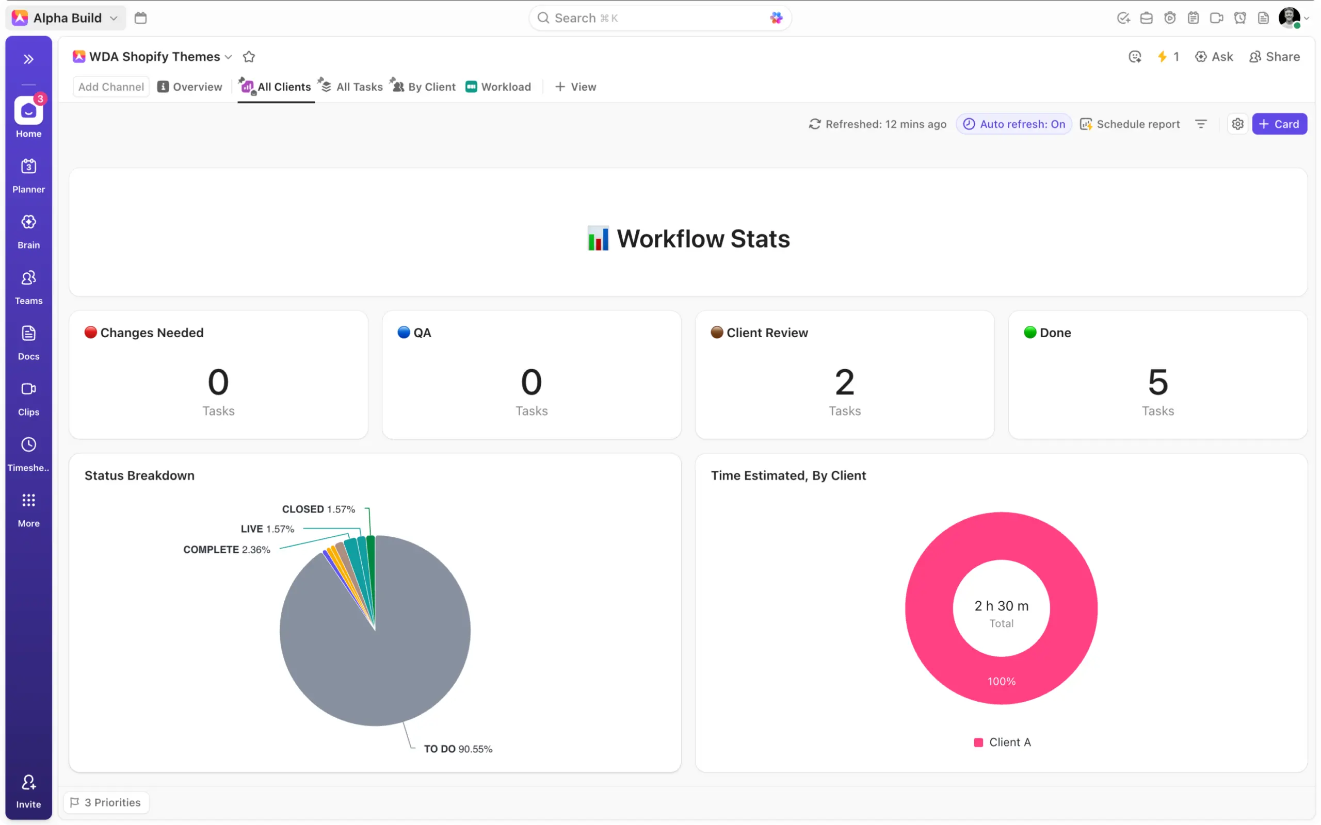Toggle Client A legend entry
Image resolution: width=1321 pixels, height=825 pixels.
[1002, 742]
